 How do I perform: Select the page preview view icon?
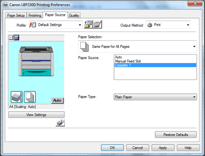pos(11,38)
